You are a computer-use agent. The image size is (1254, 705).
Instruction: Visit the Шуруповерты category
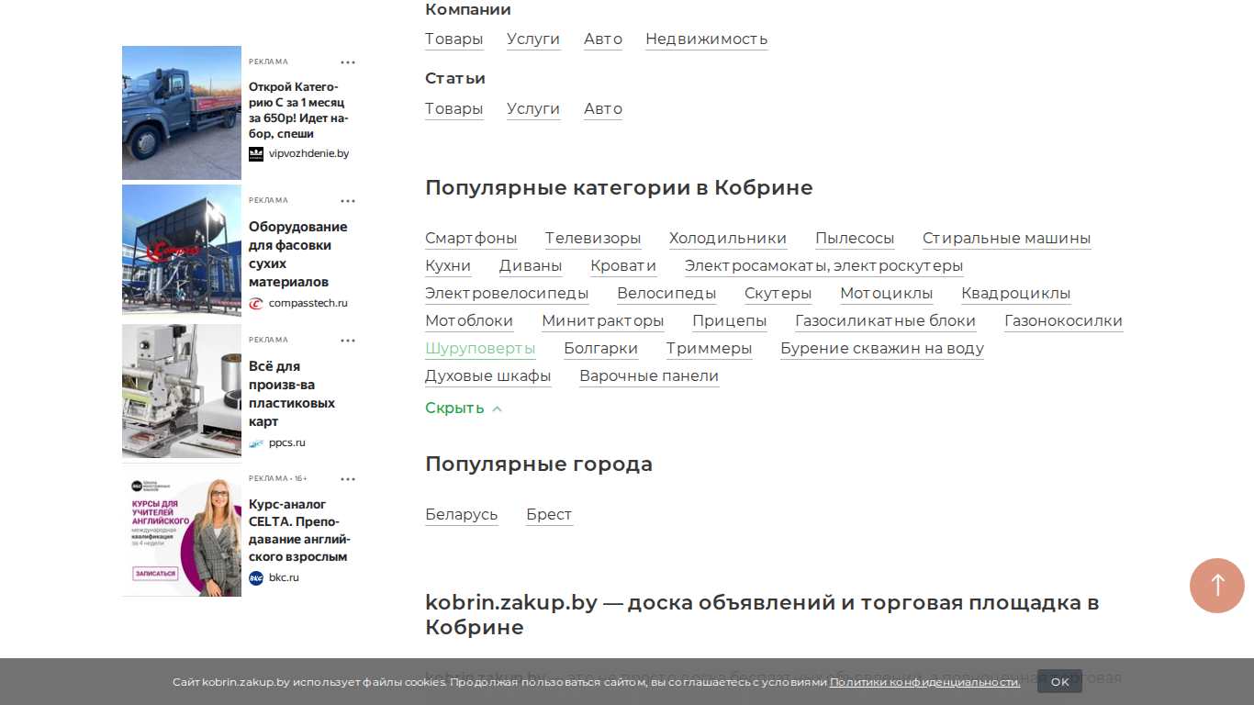tap(480, 349)
